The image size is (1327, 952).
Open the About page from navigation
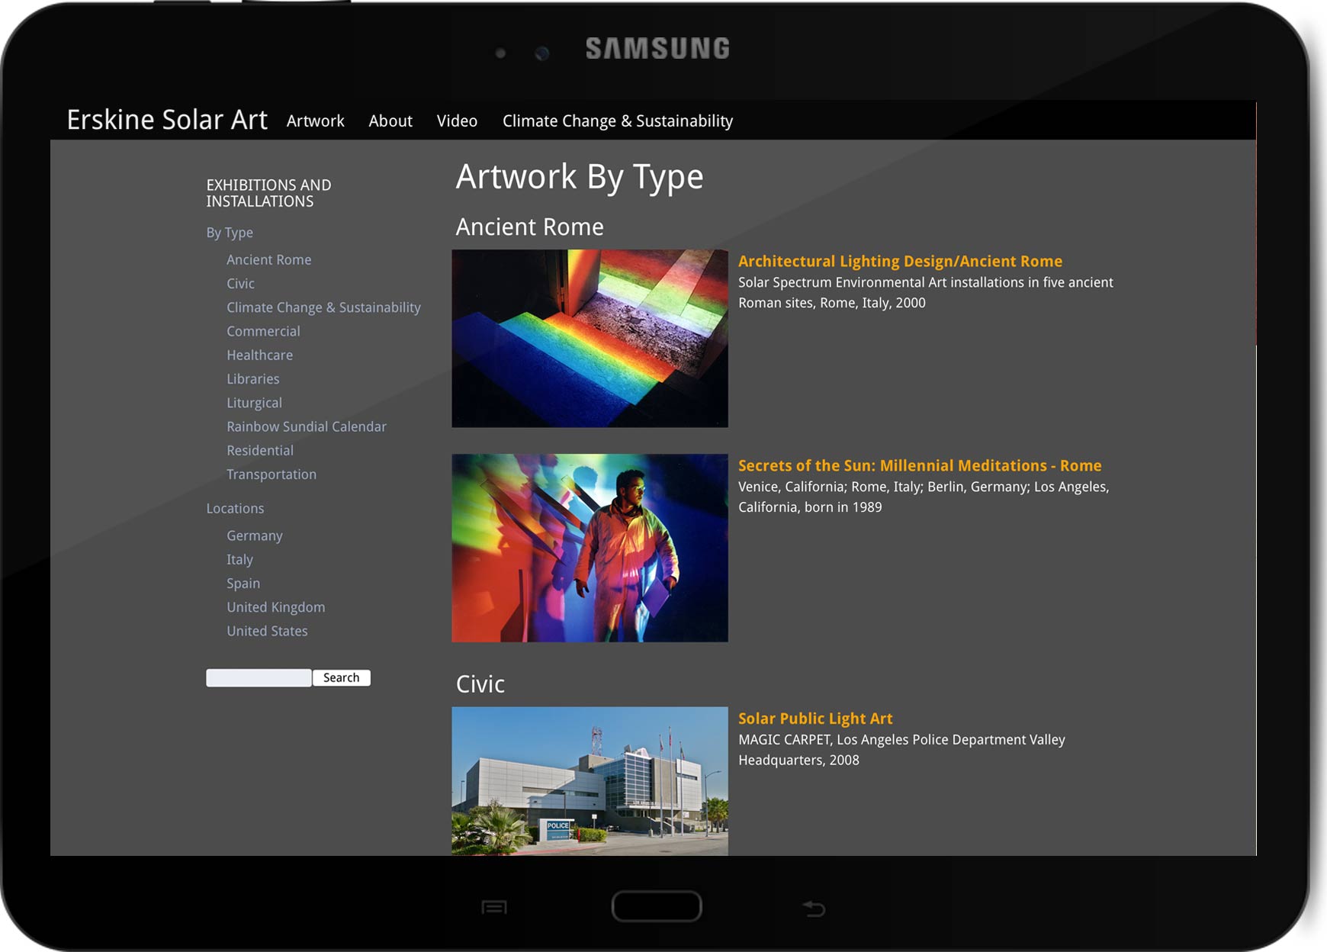point(390,121)
